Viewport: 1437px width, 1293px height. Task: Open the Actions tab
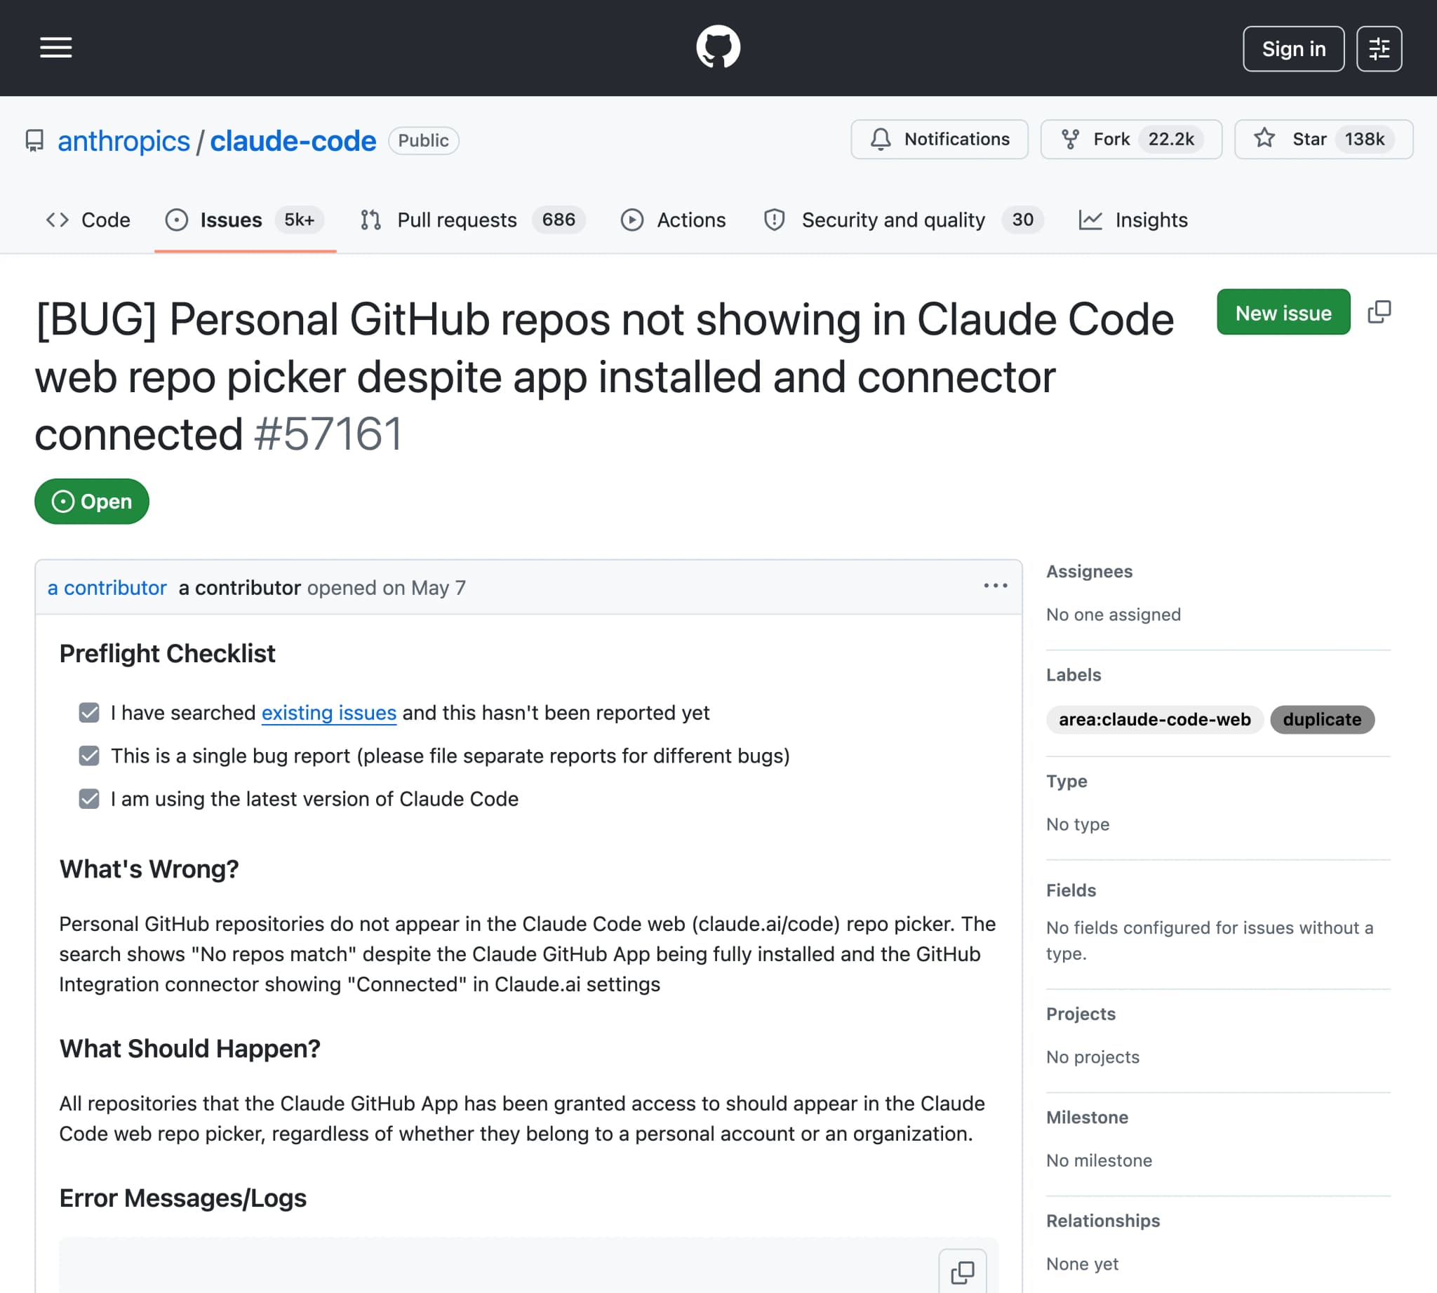point(673,220)
